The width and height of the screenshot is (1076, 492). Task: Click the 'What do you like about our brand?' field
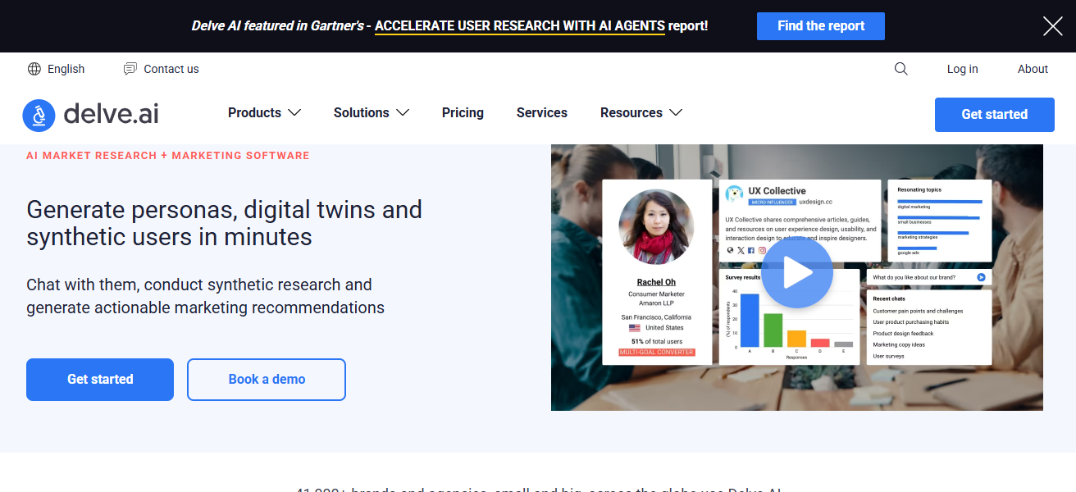[929, 278]
